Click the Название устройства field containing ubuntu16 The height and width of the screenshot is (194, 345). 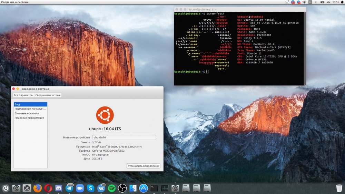124,137
